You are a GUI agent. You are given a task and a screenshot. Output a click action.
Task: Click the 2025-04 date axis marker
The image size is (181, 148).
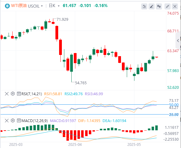75,145
